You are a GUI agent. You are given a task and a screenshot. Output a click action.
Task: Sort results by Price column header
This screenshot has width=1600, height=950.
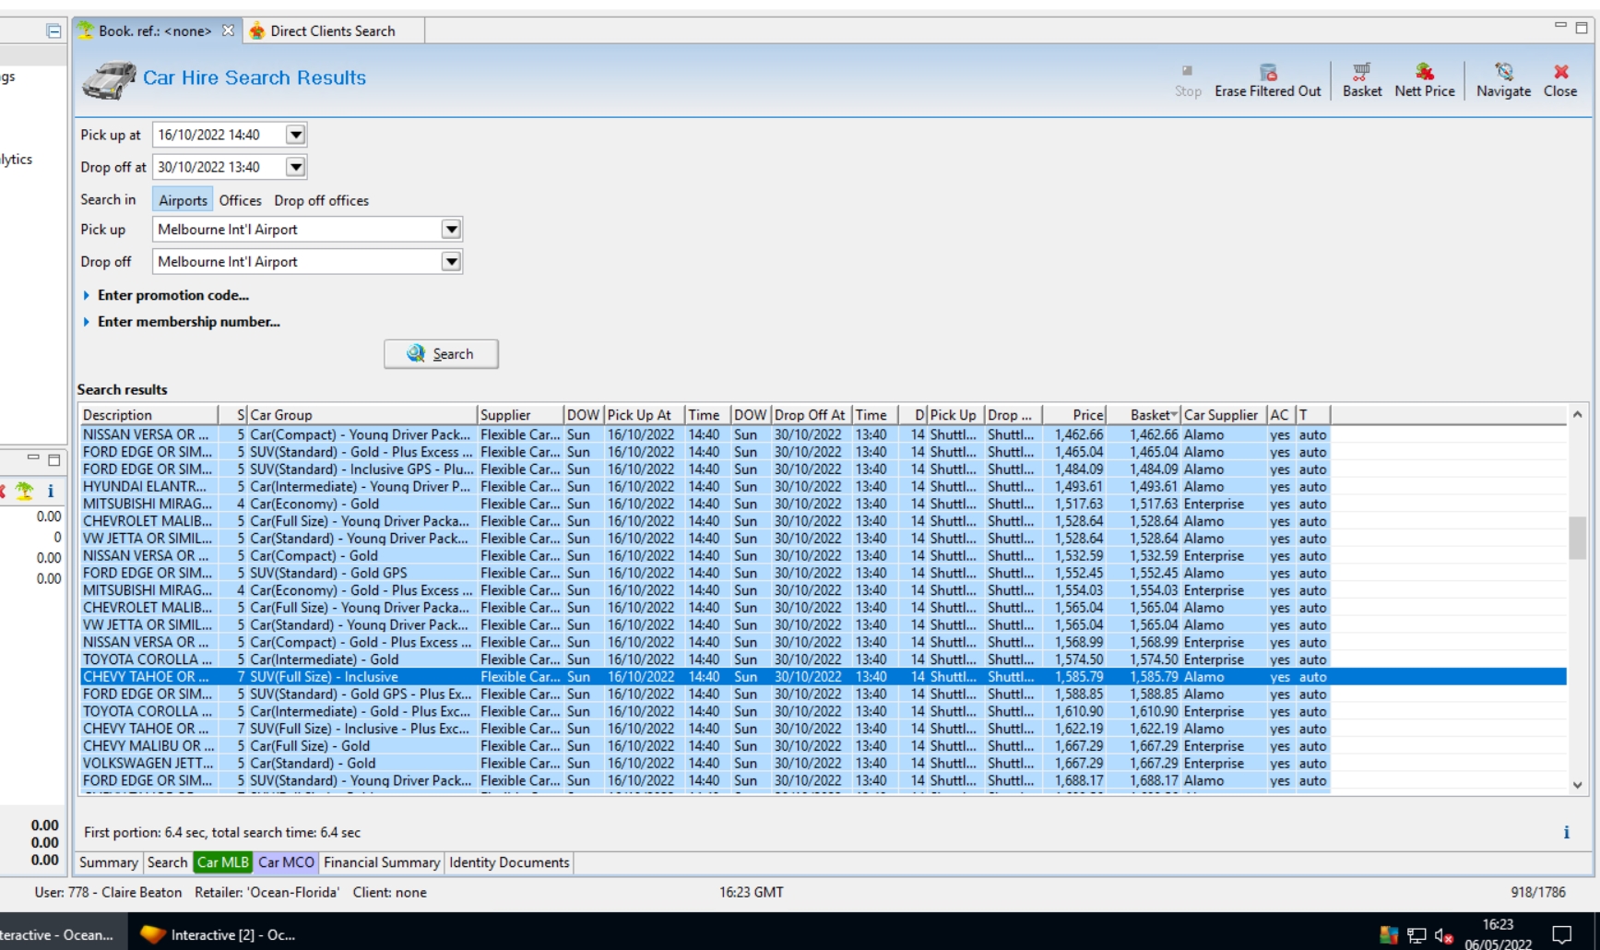(x=1073, y=415)
